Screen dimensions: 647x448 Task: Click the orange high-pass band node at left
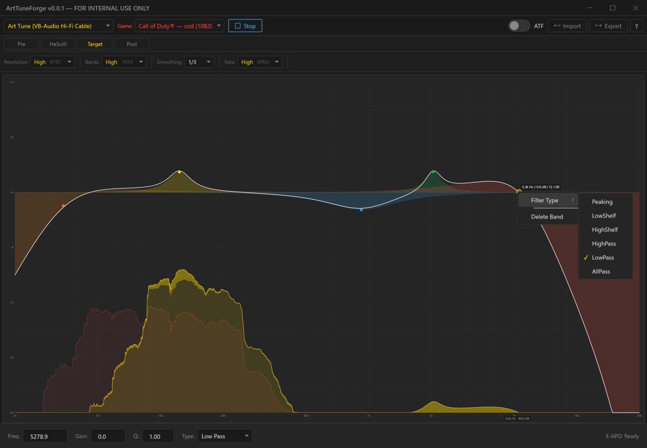pyautogui.click(x=63, y=205)
